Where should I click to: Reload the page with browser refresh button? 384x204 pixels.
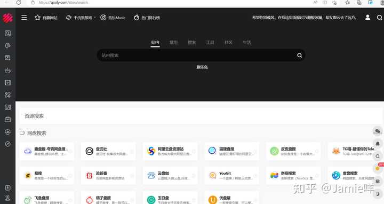click(18, 3)
